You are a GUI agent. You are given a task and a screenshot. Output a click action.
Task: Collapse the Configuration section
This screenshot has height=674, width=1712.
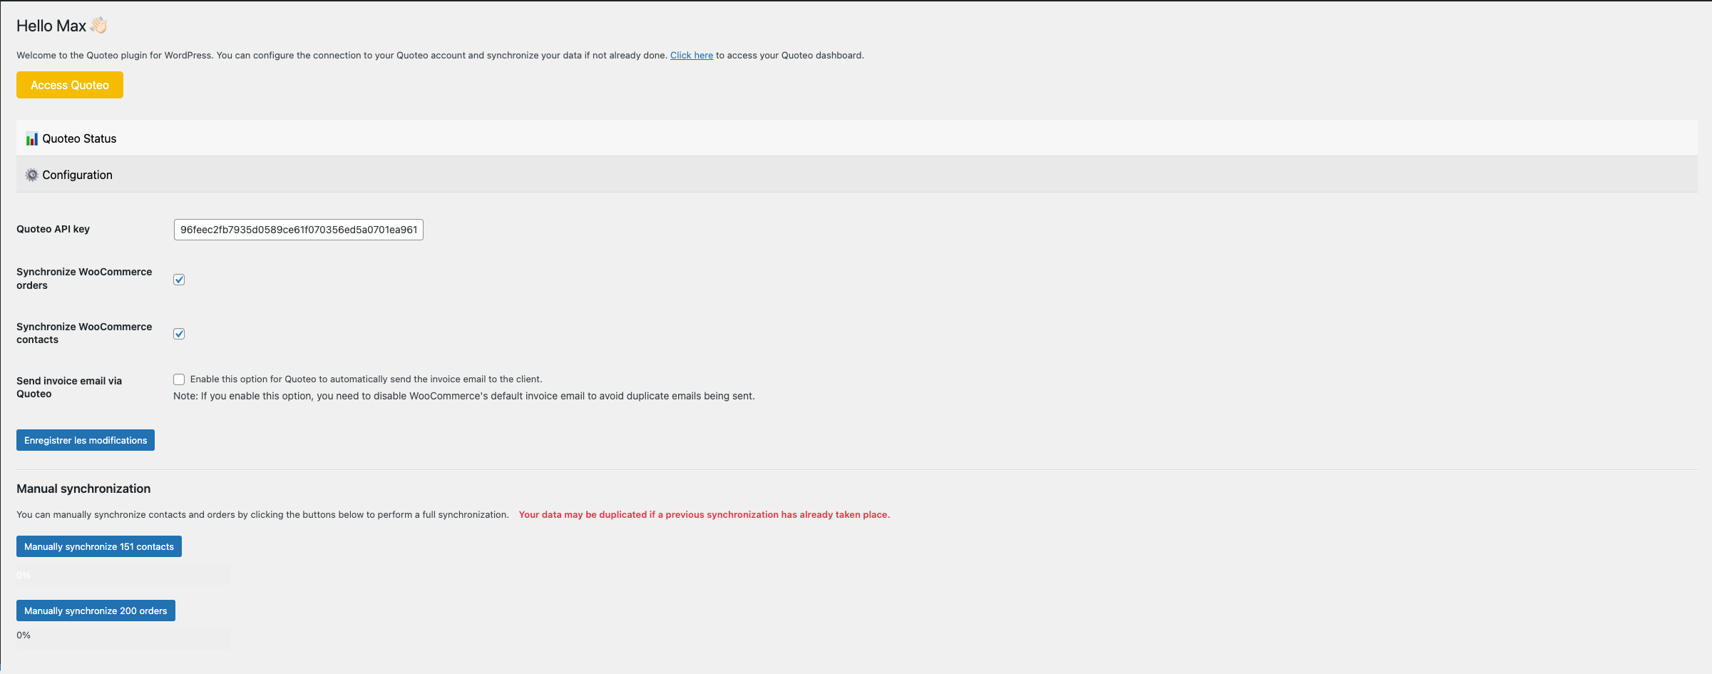tap(77, 175)
